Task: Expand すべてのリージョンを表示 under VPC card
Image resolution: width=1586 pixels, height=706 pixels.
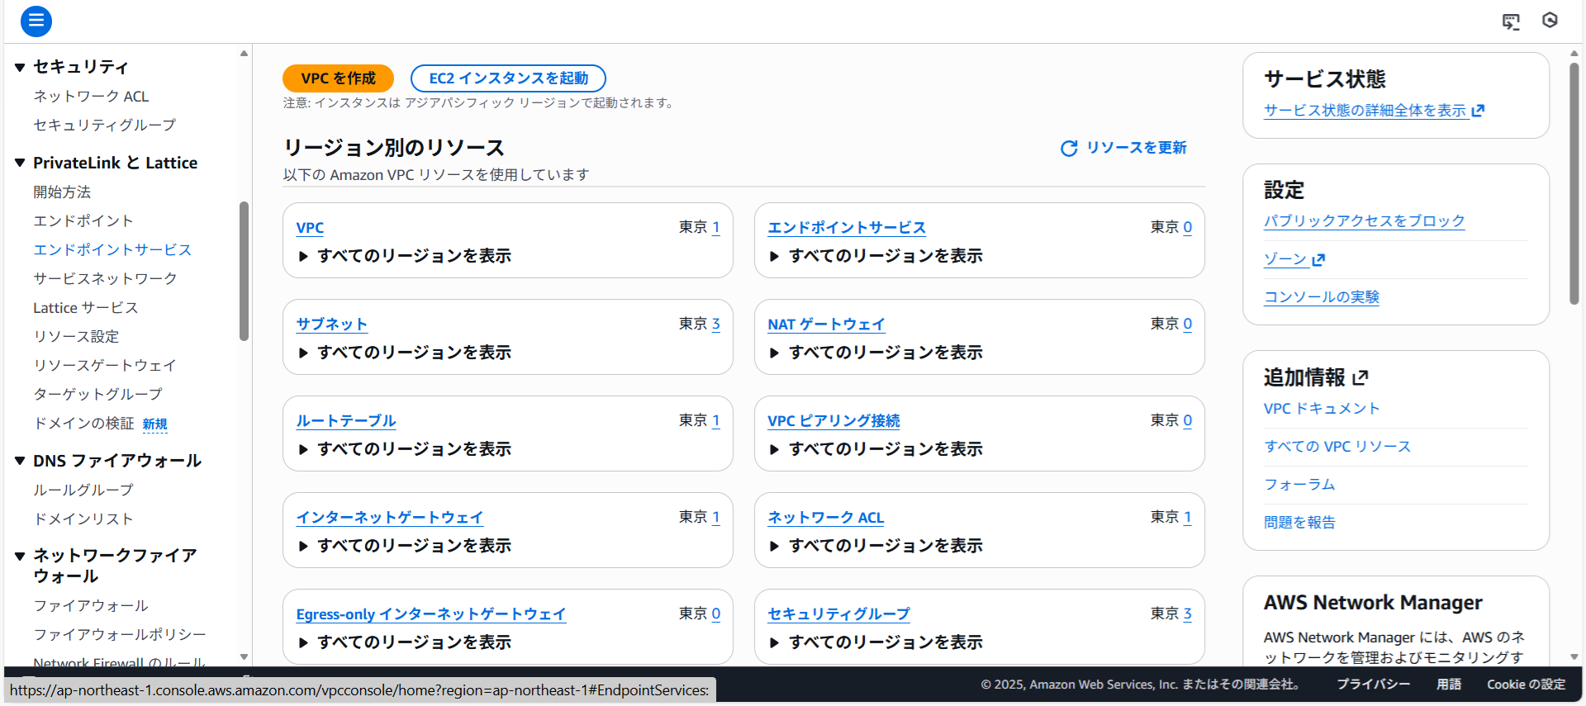Action: (304, 257)
